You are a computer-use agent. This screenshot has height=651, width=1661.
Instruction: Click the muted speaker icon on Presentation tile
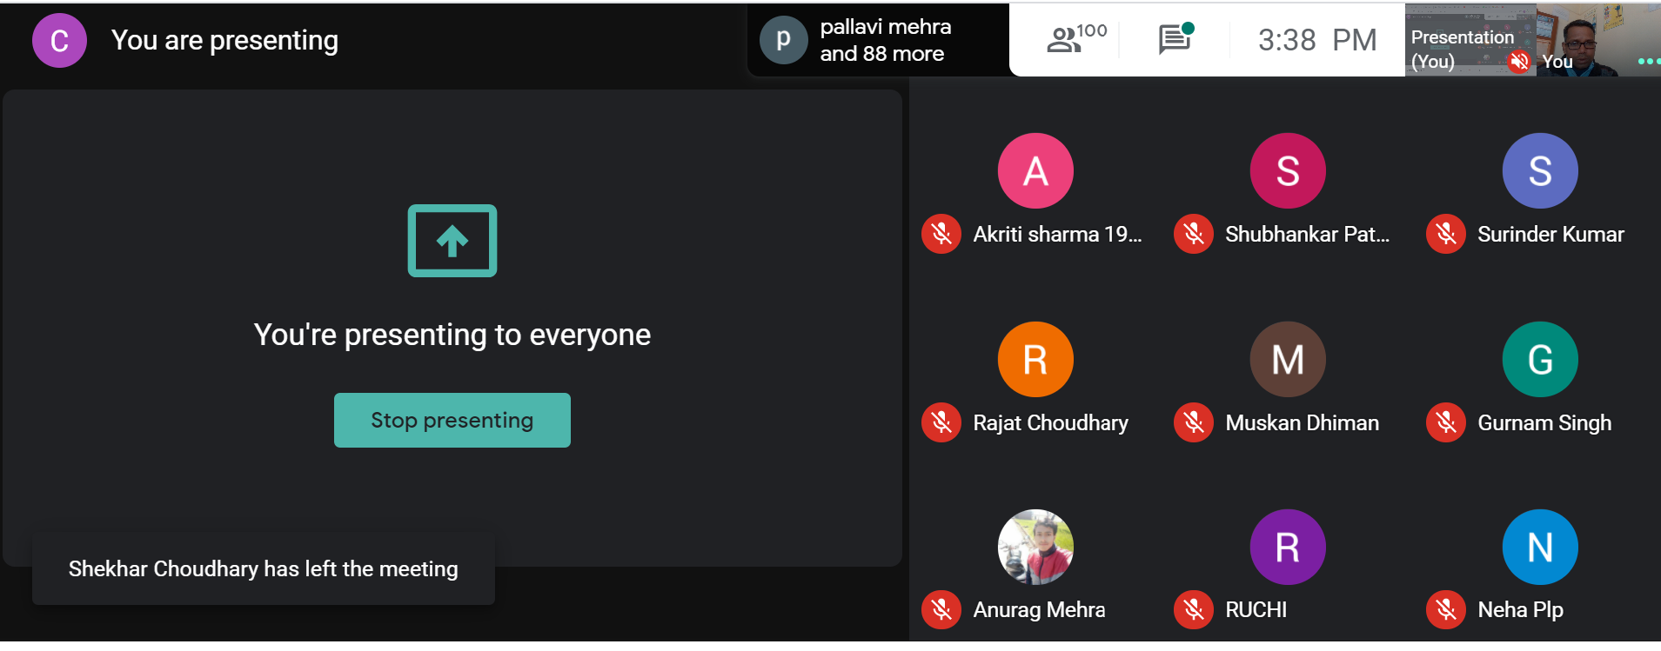[1519, 61]
